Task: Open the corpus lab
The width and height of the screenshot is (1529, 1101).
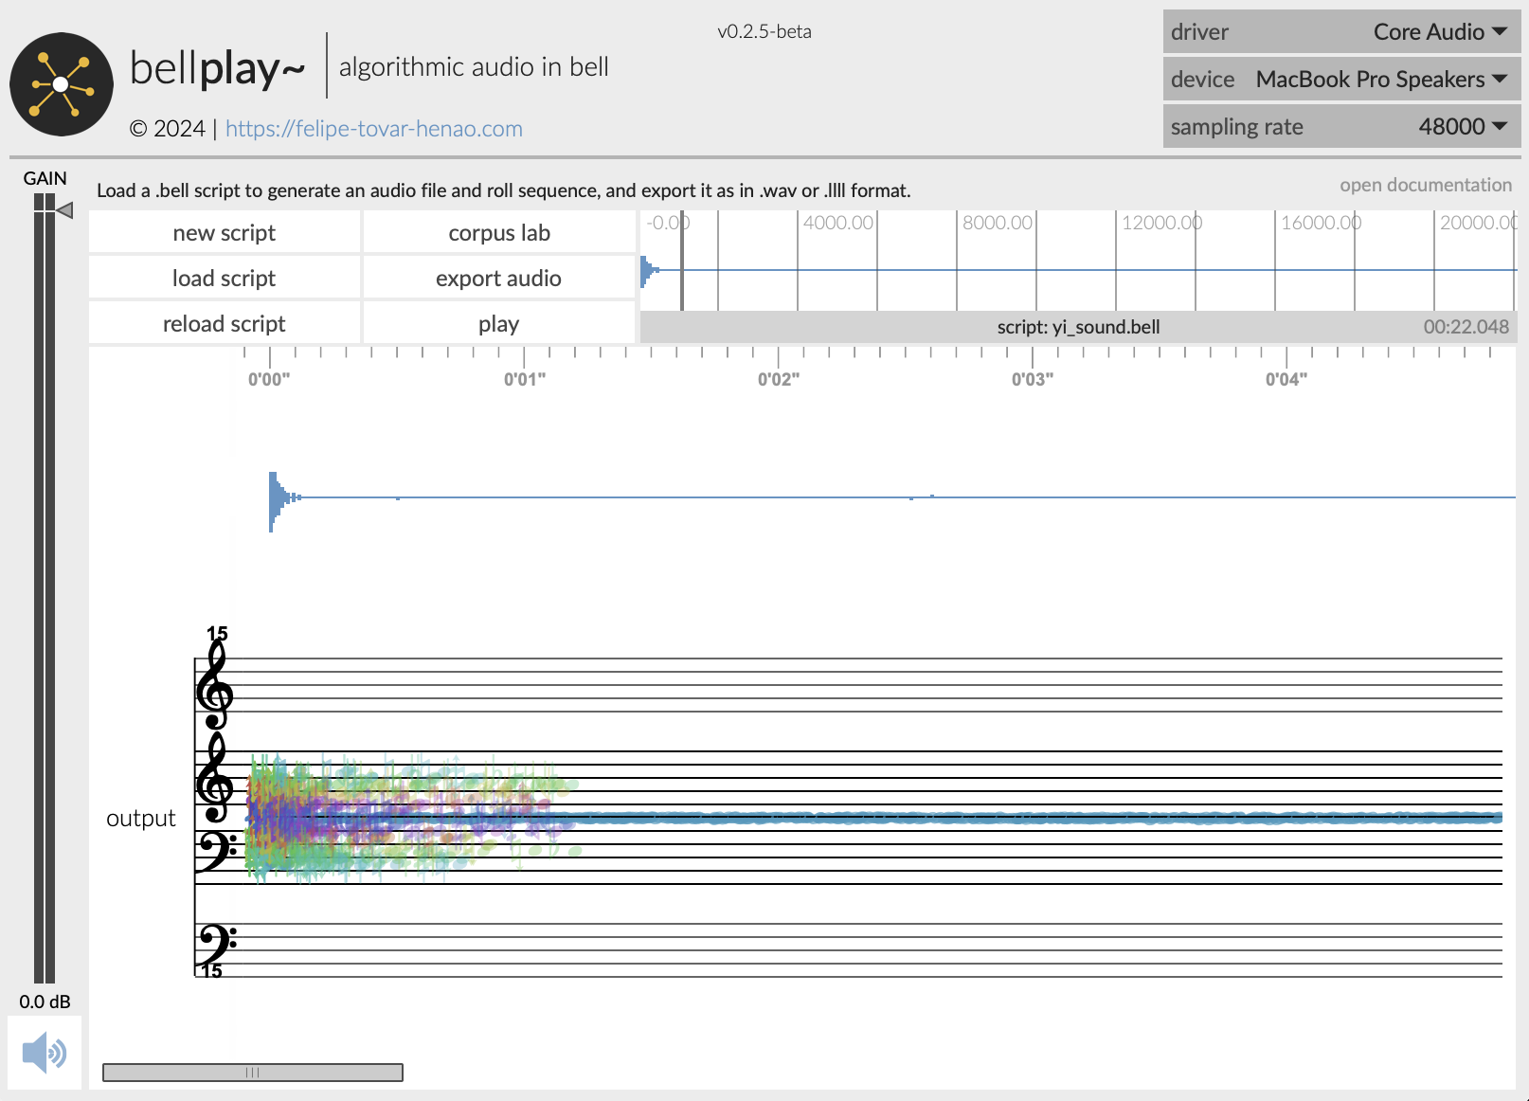Action: (x=499, y=232)
